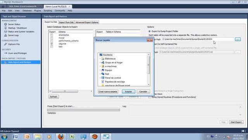The image size is (248, 140).
Task: Open the Community menu
Action: click(60, 10)
